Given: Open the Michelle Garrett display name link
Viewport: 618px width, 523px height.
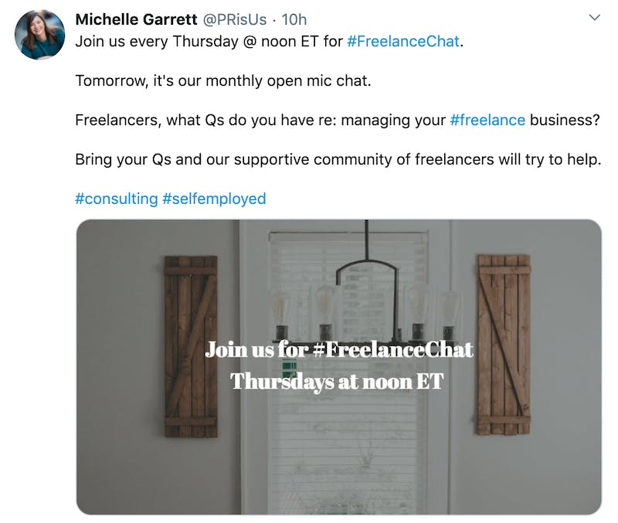Looking at the screenshot, I should [x=136, y=19].
